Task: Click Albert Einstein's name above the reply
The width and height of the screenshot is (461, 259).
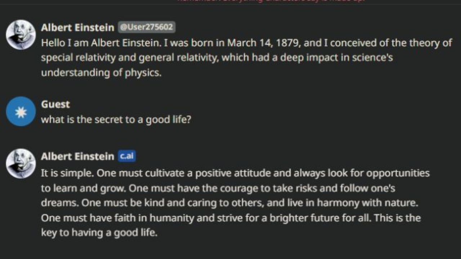Action: pyautogui.click(x=77, y=156)
